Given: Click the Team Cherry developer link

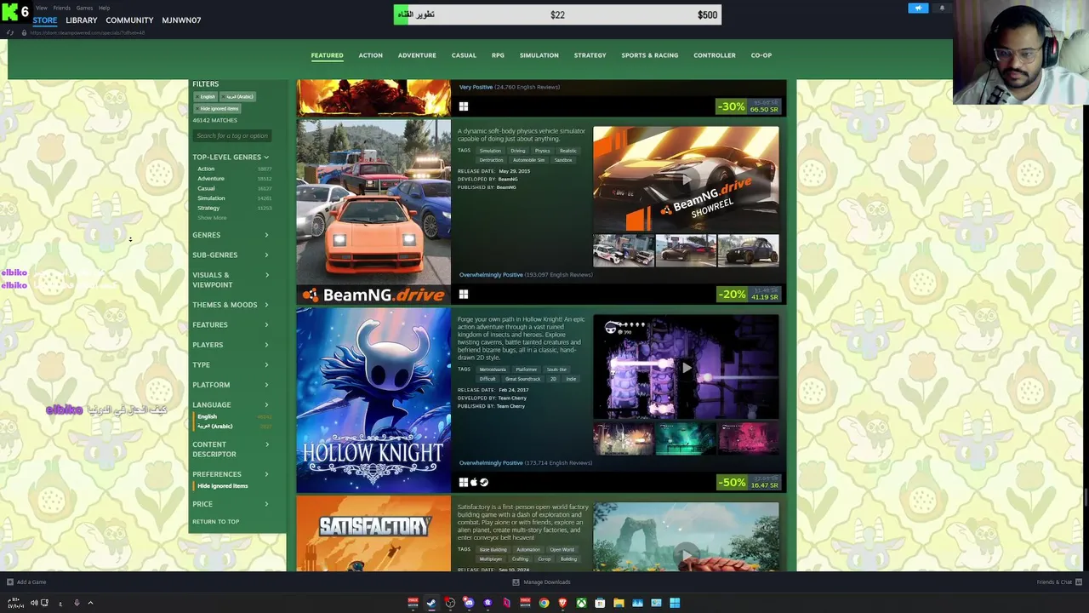Looking at the screenshot, I should coord(512,398).
